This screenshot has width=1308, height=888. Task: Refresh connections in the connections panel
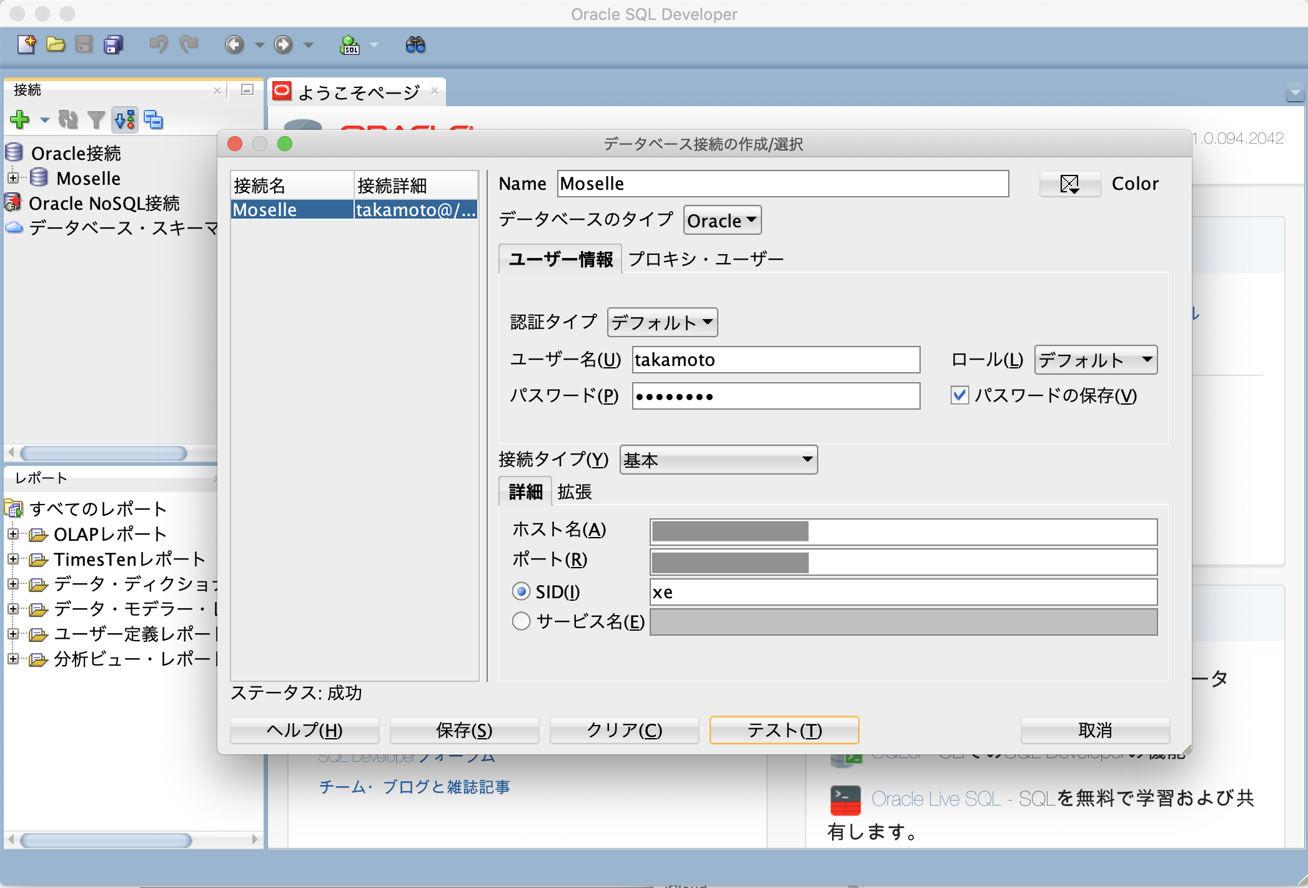point(68,119)
